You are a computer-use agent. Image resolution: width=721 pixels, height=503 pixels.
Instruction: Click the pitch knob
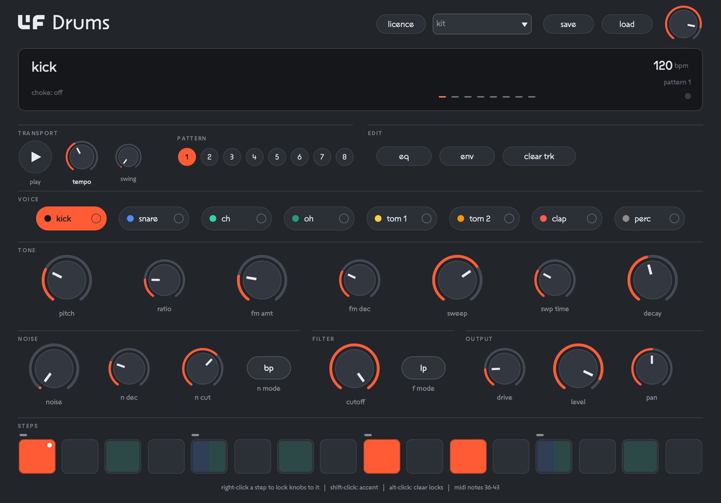[x=66, y=280]
